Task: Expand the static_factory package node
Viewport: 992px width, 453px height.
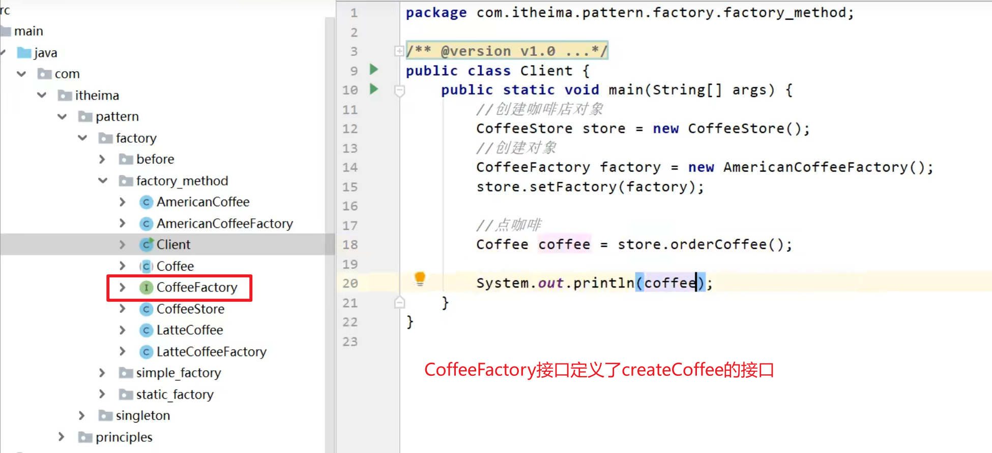Action: point(102,394)
